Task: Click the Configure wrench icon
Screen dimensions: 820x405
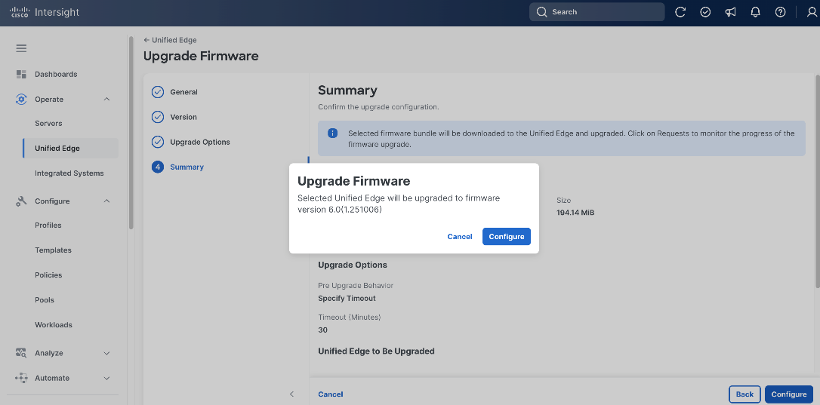Action: click(21, 201)
